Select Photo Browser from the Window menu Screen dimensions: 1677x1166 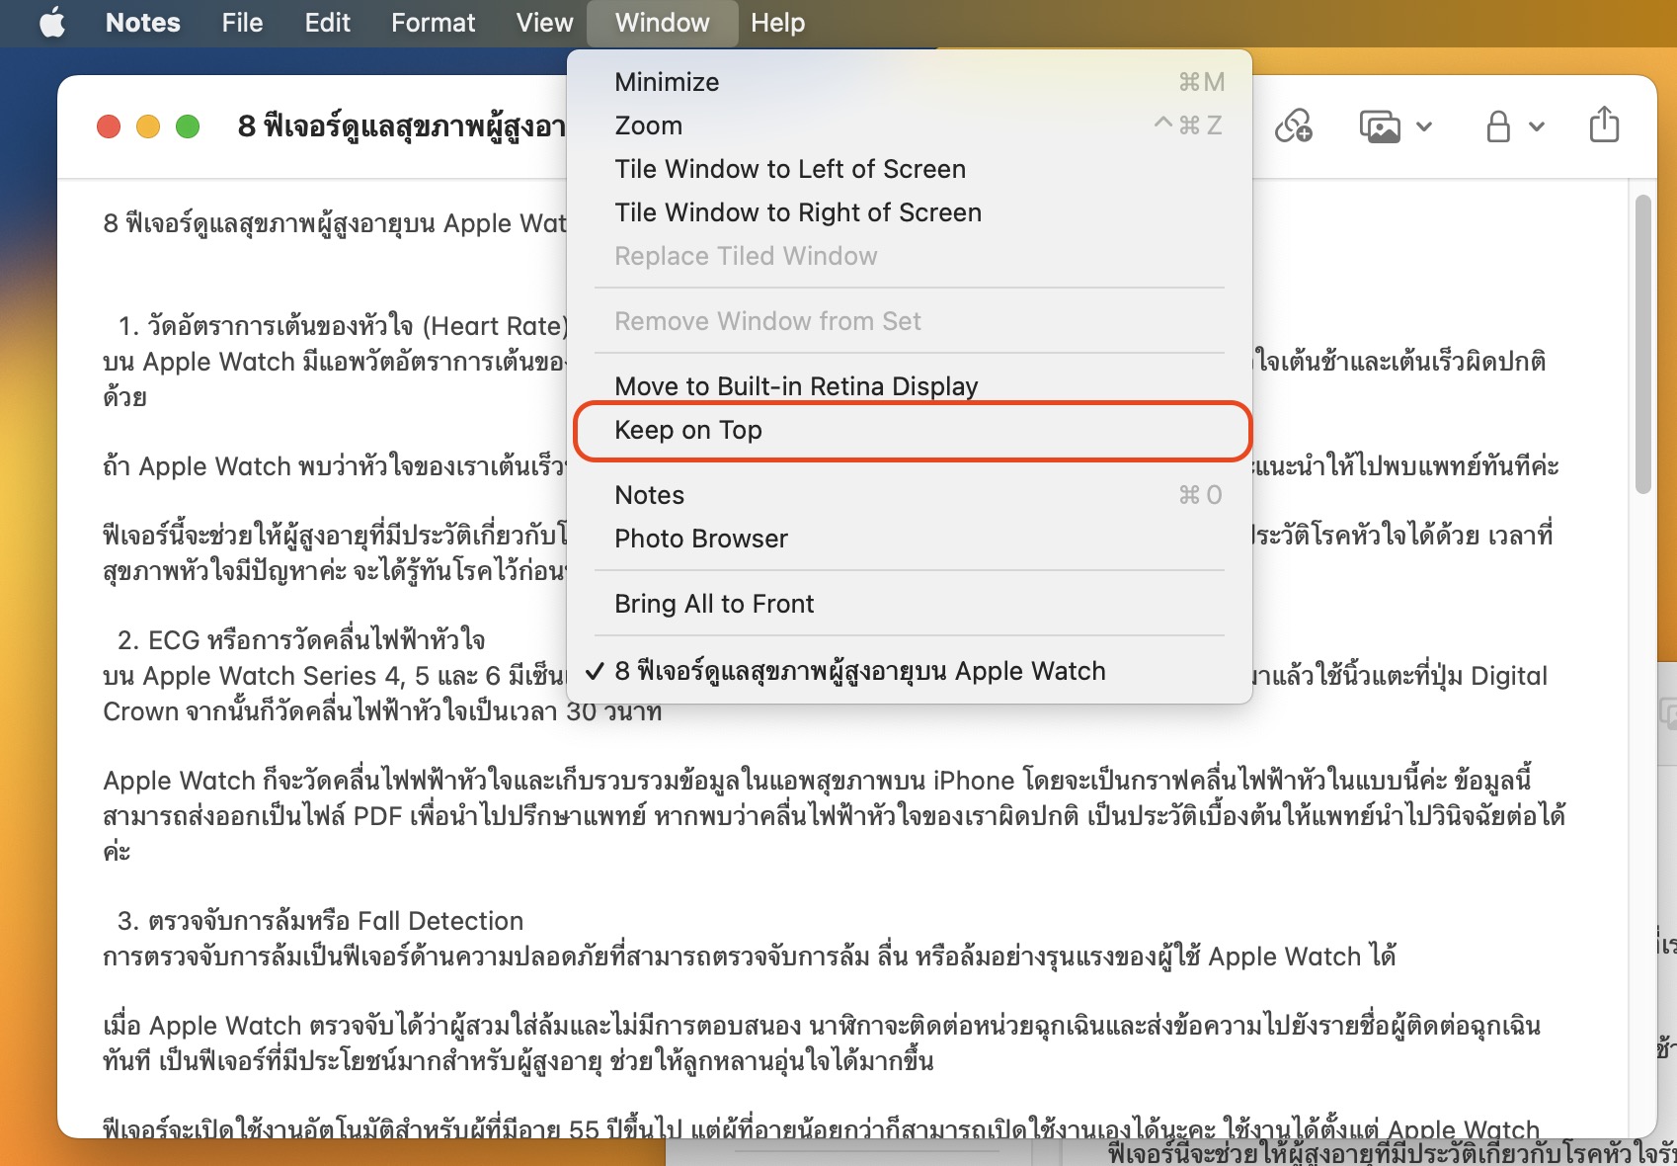pyautogui.click(x=701, y=540)
